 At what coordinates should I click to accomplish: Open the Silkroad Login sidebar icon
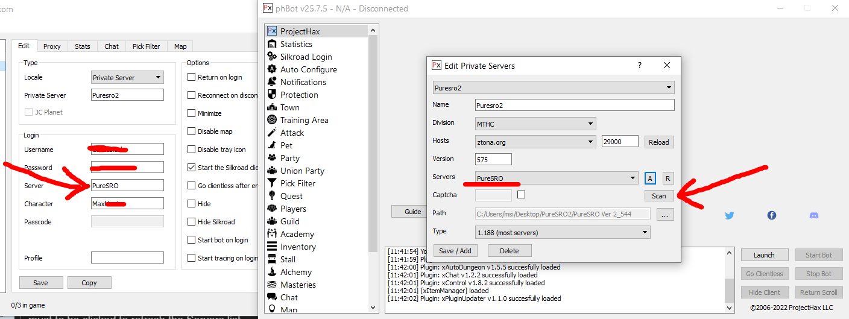click(x=272, y=57)
